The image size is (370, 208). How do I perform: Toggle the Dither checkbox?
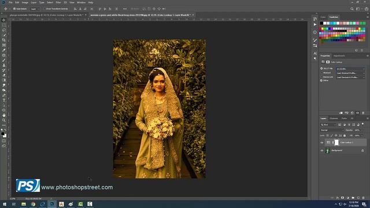tap(321, 80)
